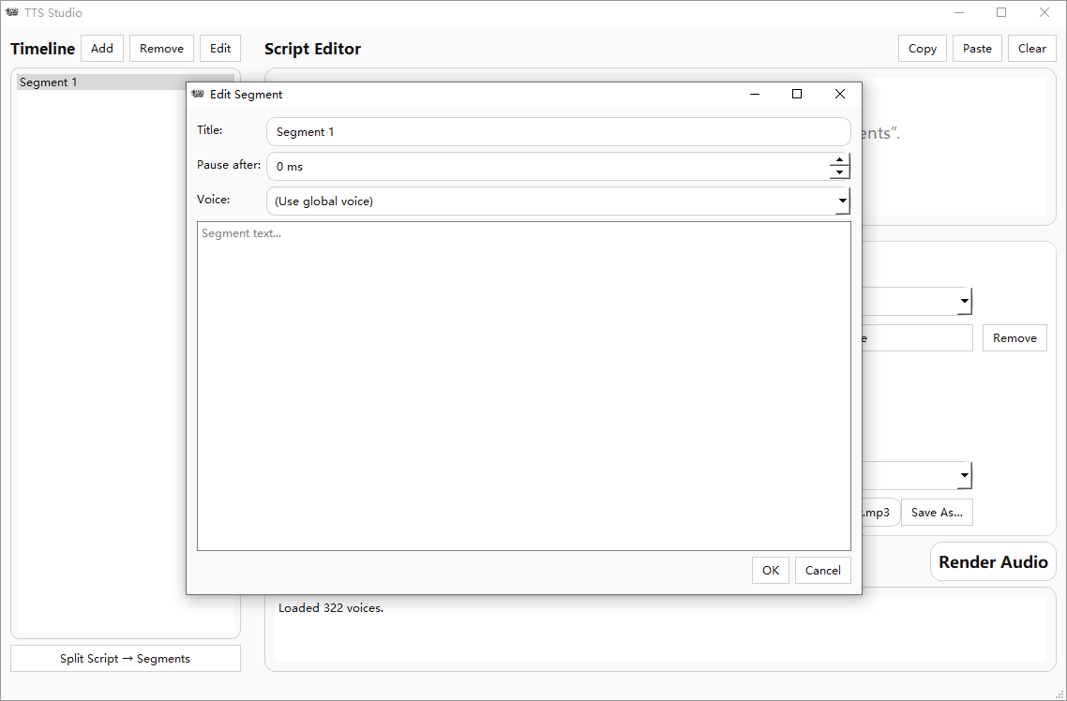This screenshot has height=701, width=1067.
Task: Maximize the Edit Segment dialog
Action: 797,94
